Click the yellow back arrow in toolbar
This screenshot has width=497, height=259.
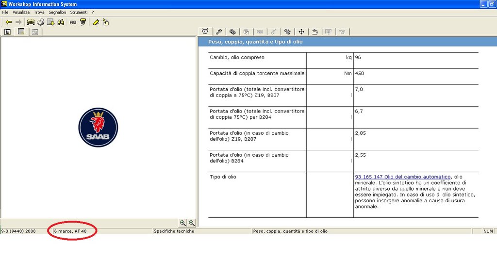tap(8, 22)
